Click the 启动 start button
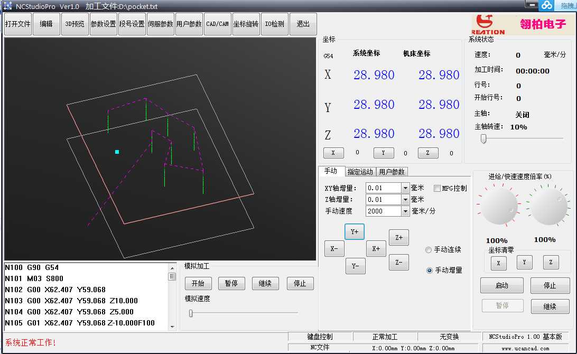This screenshot has width=577, height=354. coord(502,285)
